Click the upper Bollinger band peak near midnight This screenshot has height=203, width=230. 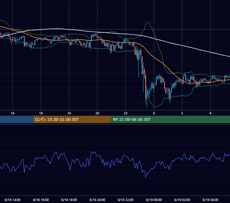click(147, 22)
